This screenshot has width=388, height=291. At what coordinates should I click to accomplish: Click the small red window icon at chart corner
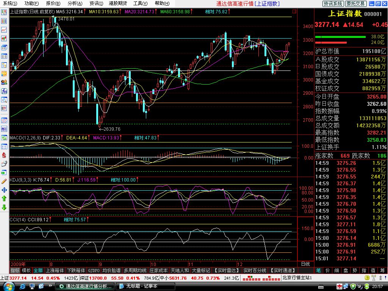click(294, 11)
